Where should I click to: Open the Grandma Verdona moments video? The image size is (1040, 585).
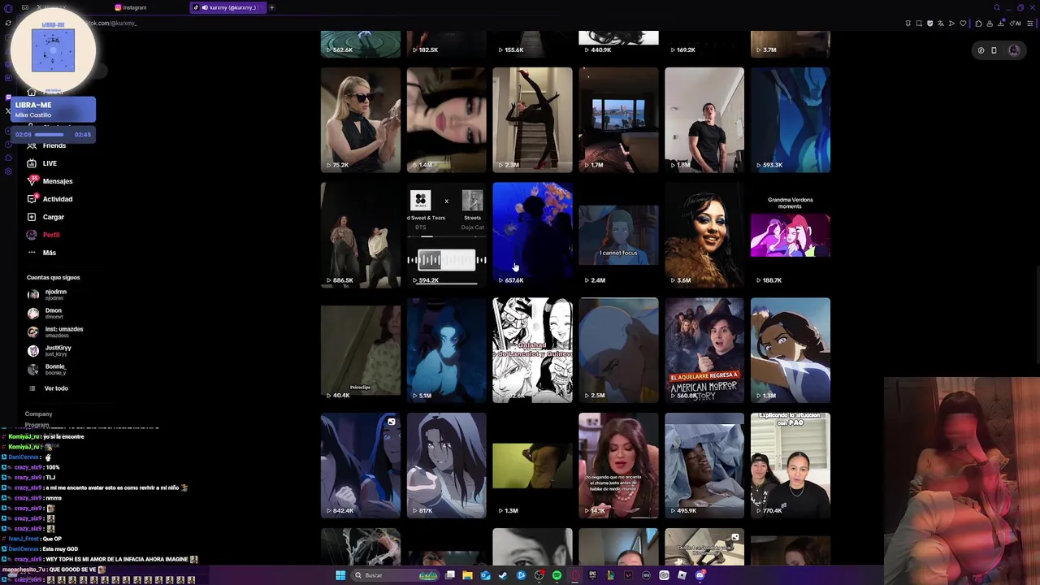point(791,235)
